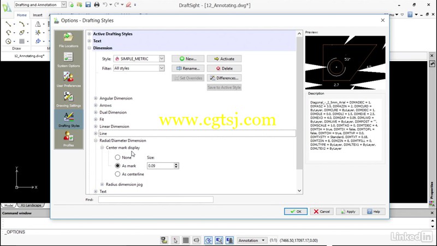Toggle Ortho mode in status bar
Image resolution: width=437 pixels, height=246 pixels.
pos(197,240)
